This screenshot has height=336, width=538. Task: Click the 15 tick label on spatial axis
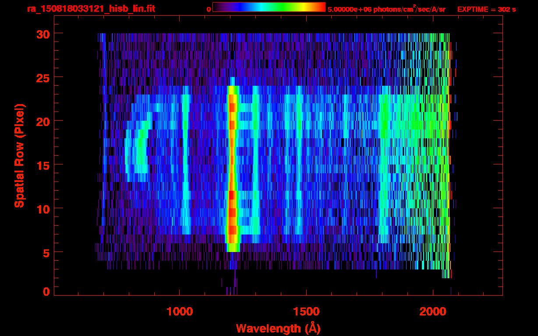click(42, 165)
